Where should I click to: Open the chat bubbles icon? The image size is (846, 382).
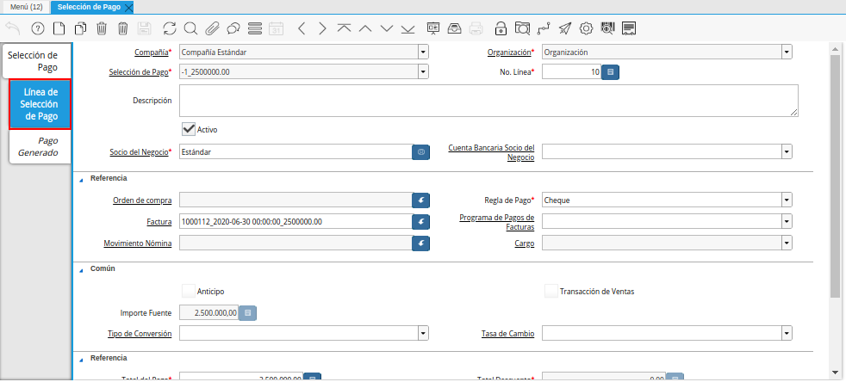click(x=233, y=28)
